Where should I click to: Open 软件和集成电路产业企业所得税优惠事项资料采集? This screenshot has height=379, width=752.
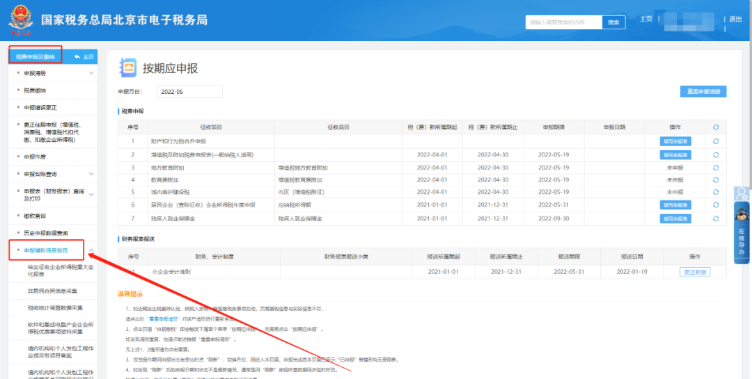[60, 328]
